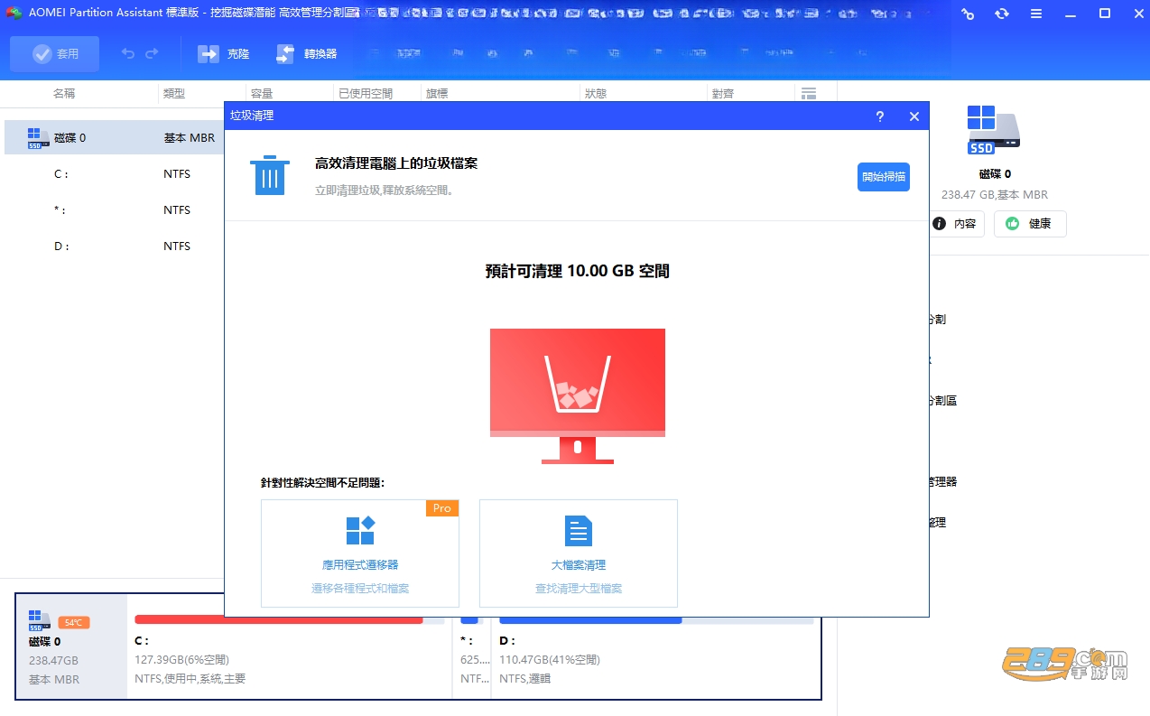Click the 內容 button in right panel
The width and height of the screenshot is (1150, 716).
click(956, 224)
